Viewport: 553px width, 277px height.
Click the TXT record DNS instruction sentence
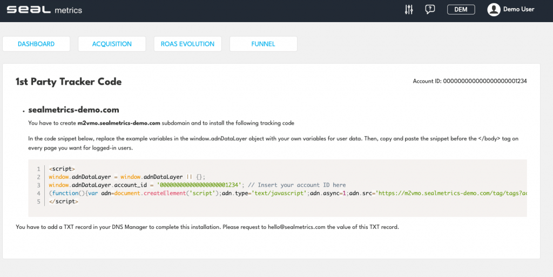point(207,227)
